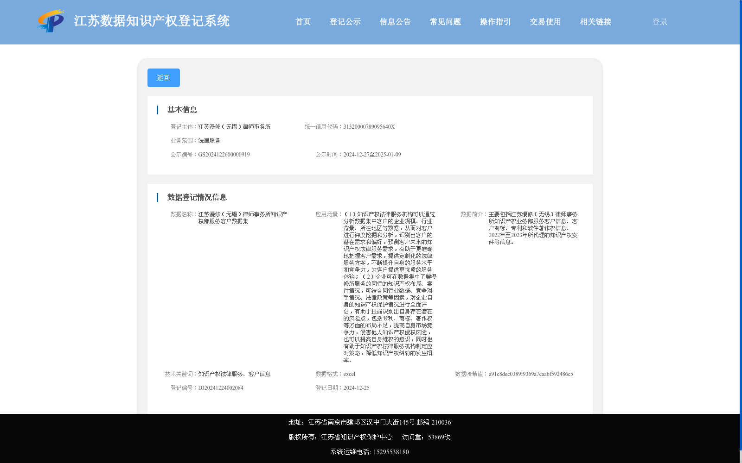This screenshot has width=742, height=463.
Task: Go to 首页 in navigation
Action: tap(303, 22)
